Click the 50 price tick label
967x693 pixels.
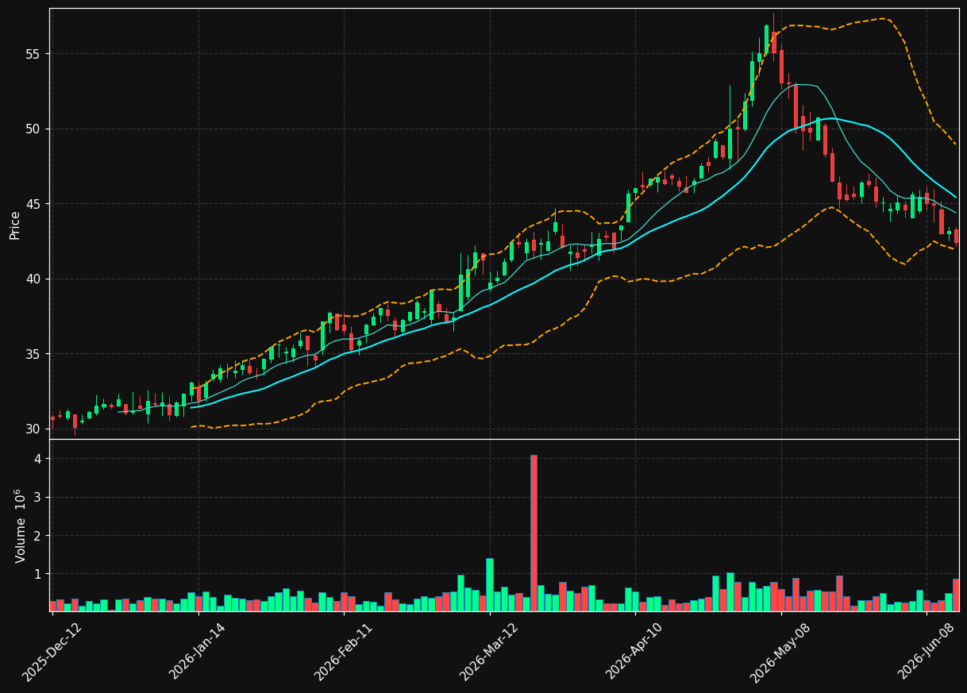(x=34, y=129)
